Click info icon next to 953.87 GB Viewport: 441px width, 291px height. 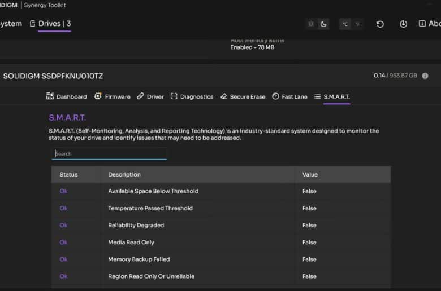[425, 76]
